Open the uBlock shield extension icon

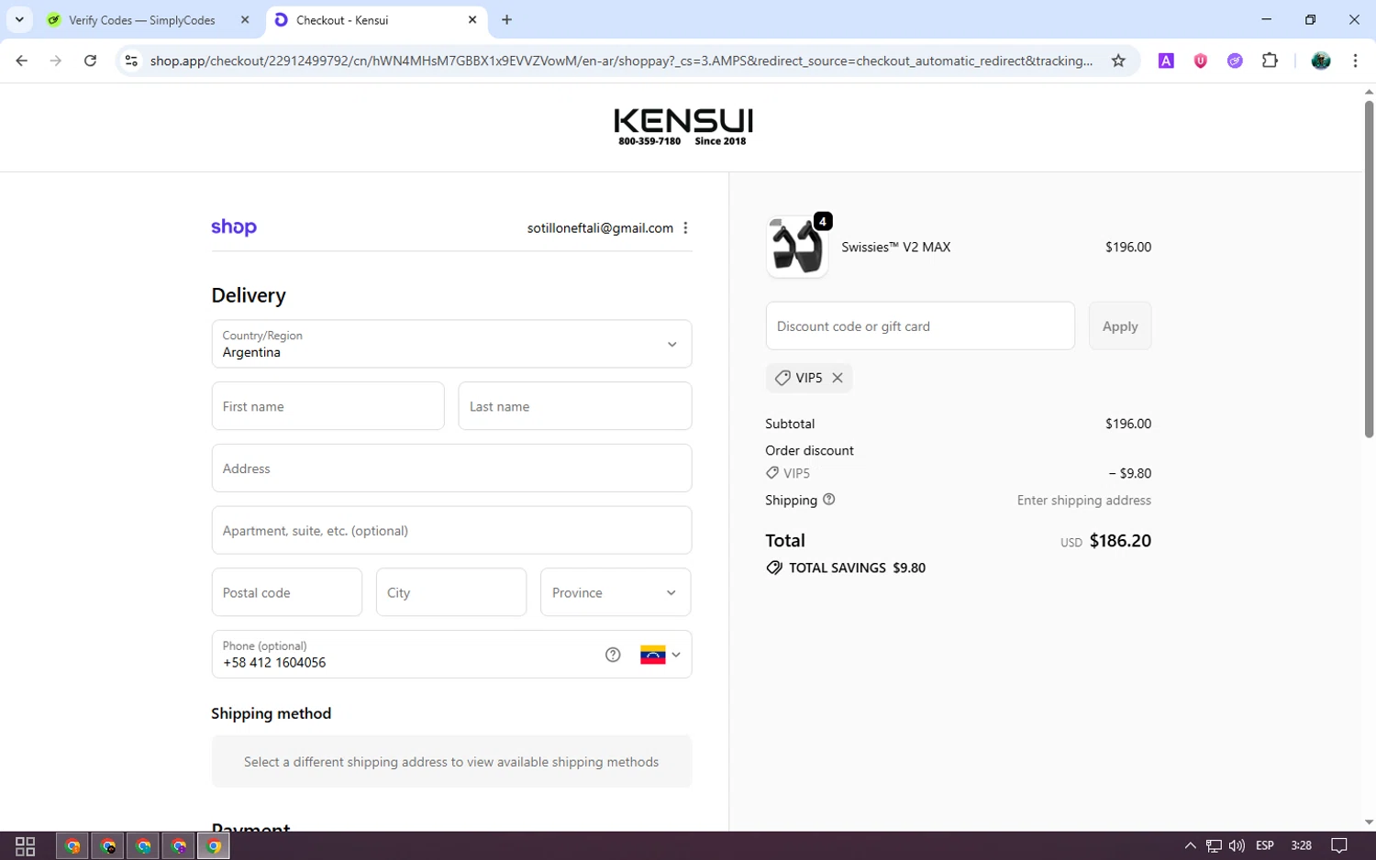coord(1200,61)
